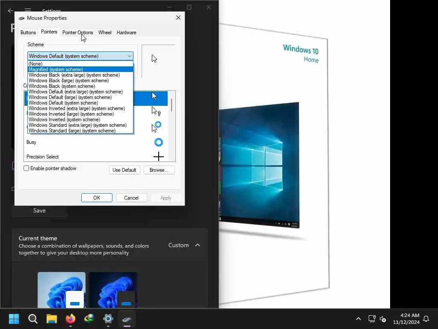Choose the (None) scheme option
Screen dimensions: 438x329
coord(80,64)
